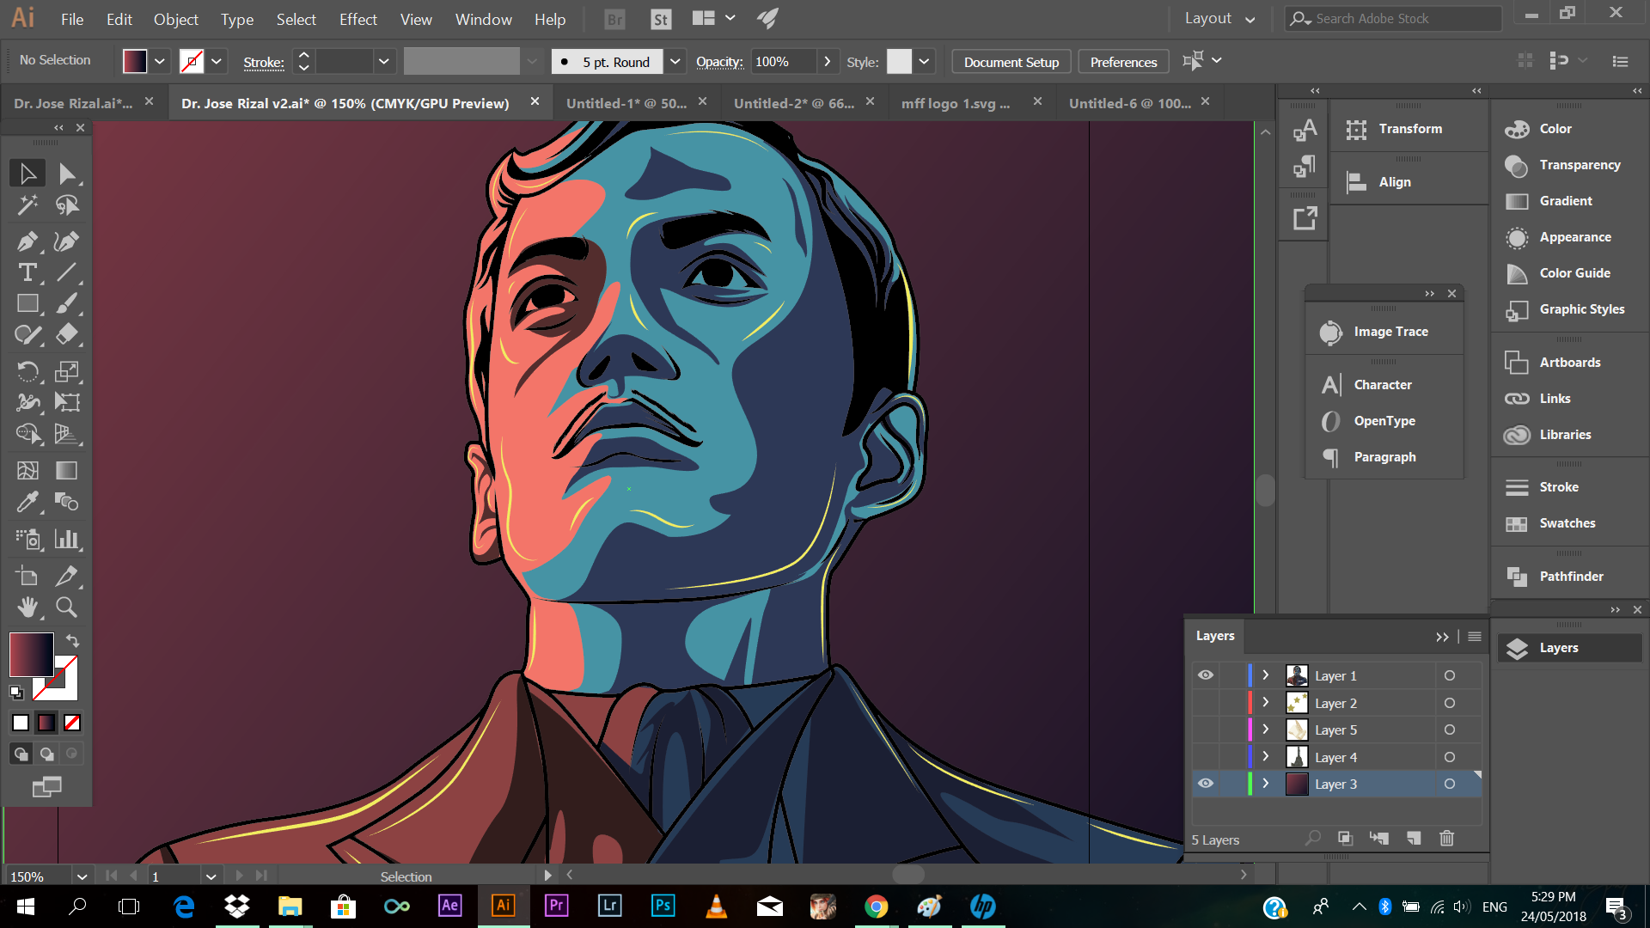This screenshot has width=1650, height=928.
Task: Open the Window menu
Action: [x=484, y=19]
